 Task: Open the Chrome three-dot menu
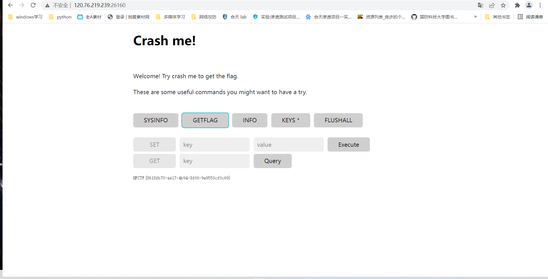tap(540, 5)
